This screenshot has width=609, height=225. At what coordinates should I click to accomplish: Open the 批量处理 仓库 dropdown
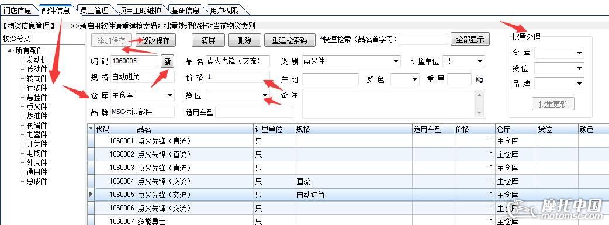click(559, 53)
